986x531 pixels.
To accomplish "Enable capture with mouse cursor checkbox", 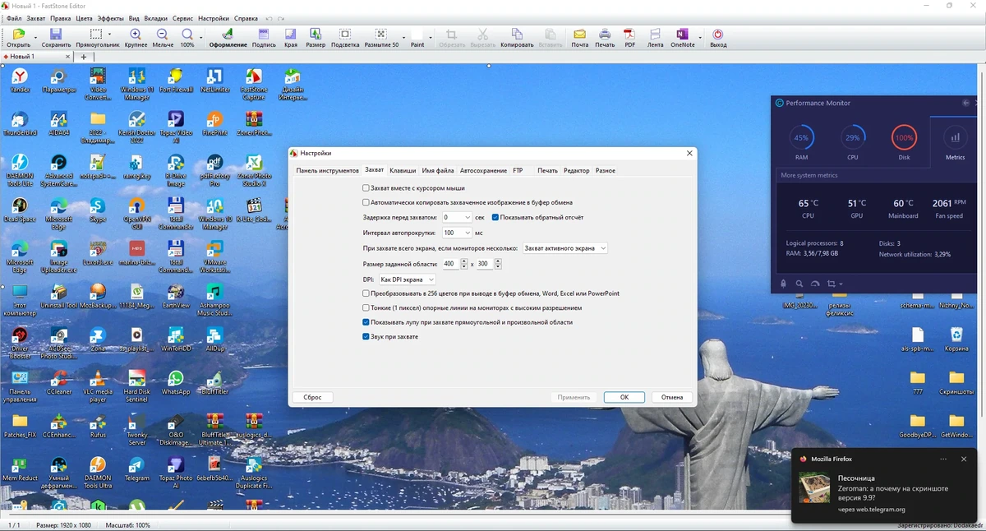I will pyautogui.click(x=366, y=188).
